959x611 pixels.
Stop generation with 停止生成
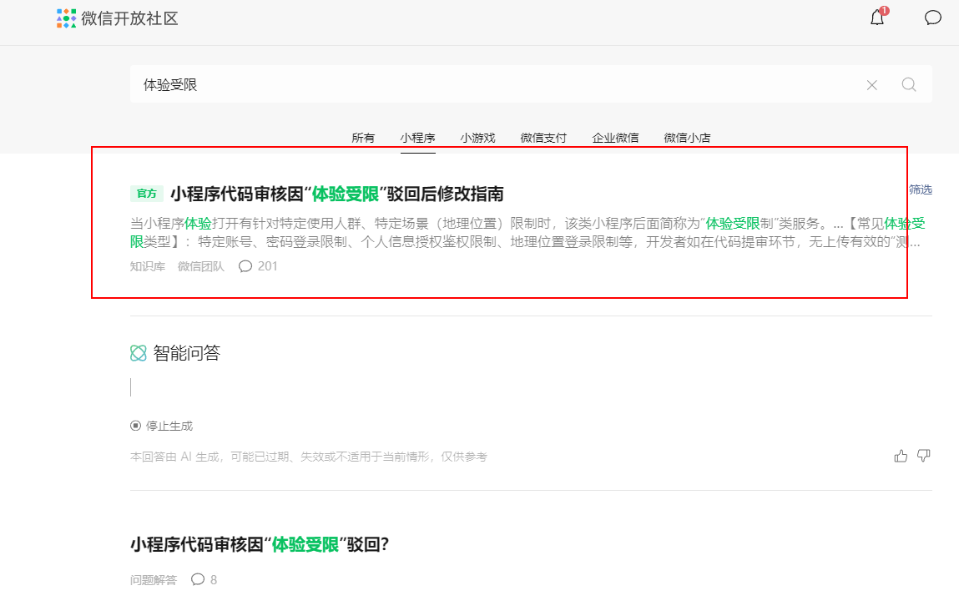[x=161, y=426]
